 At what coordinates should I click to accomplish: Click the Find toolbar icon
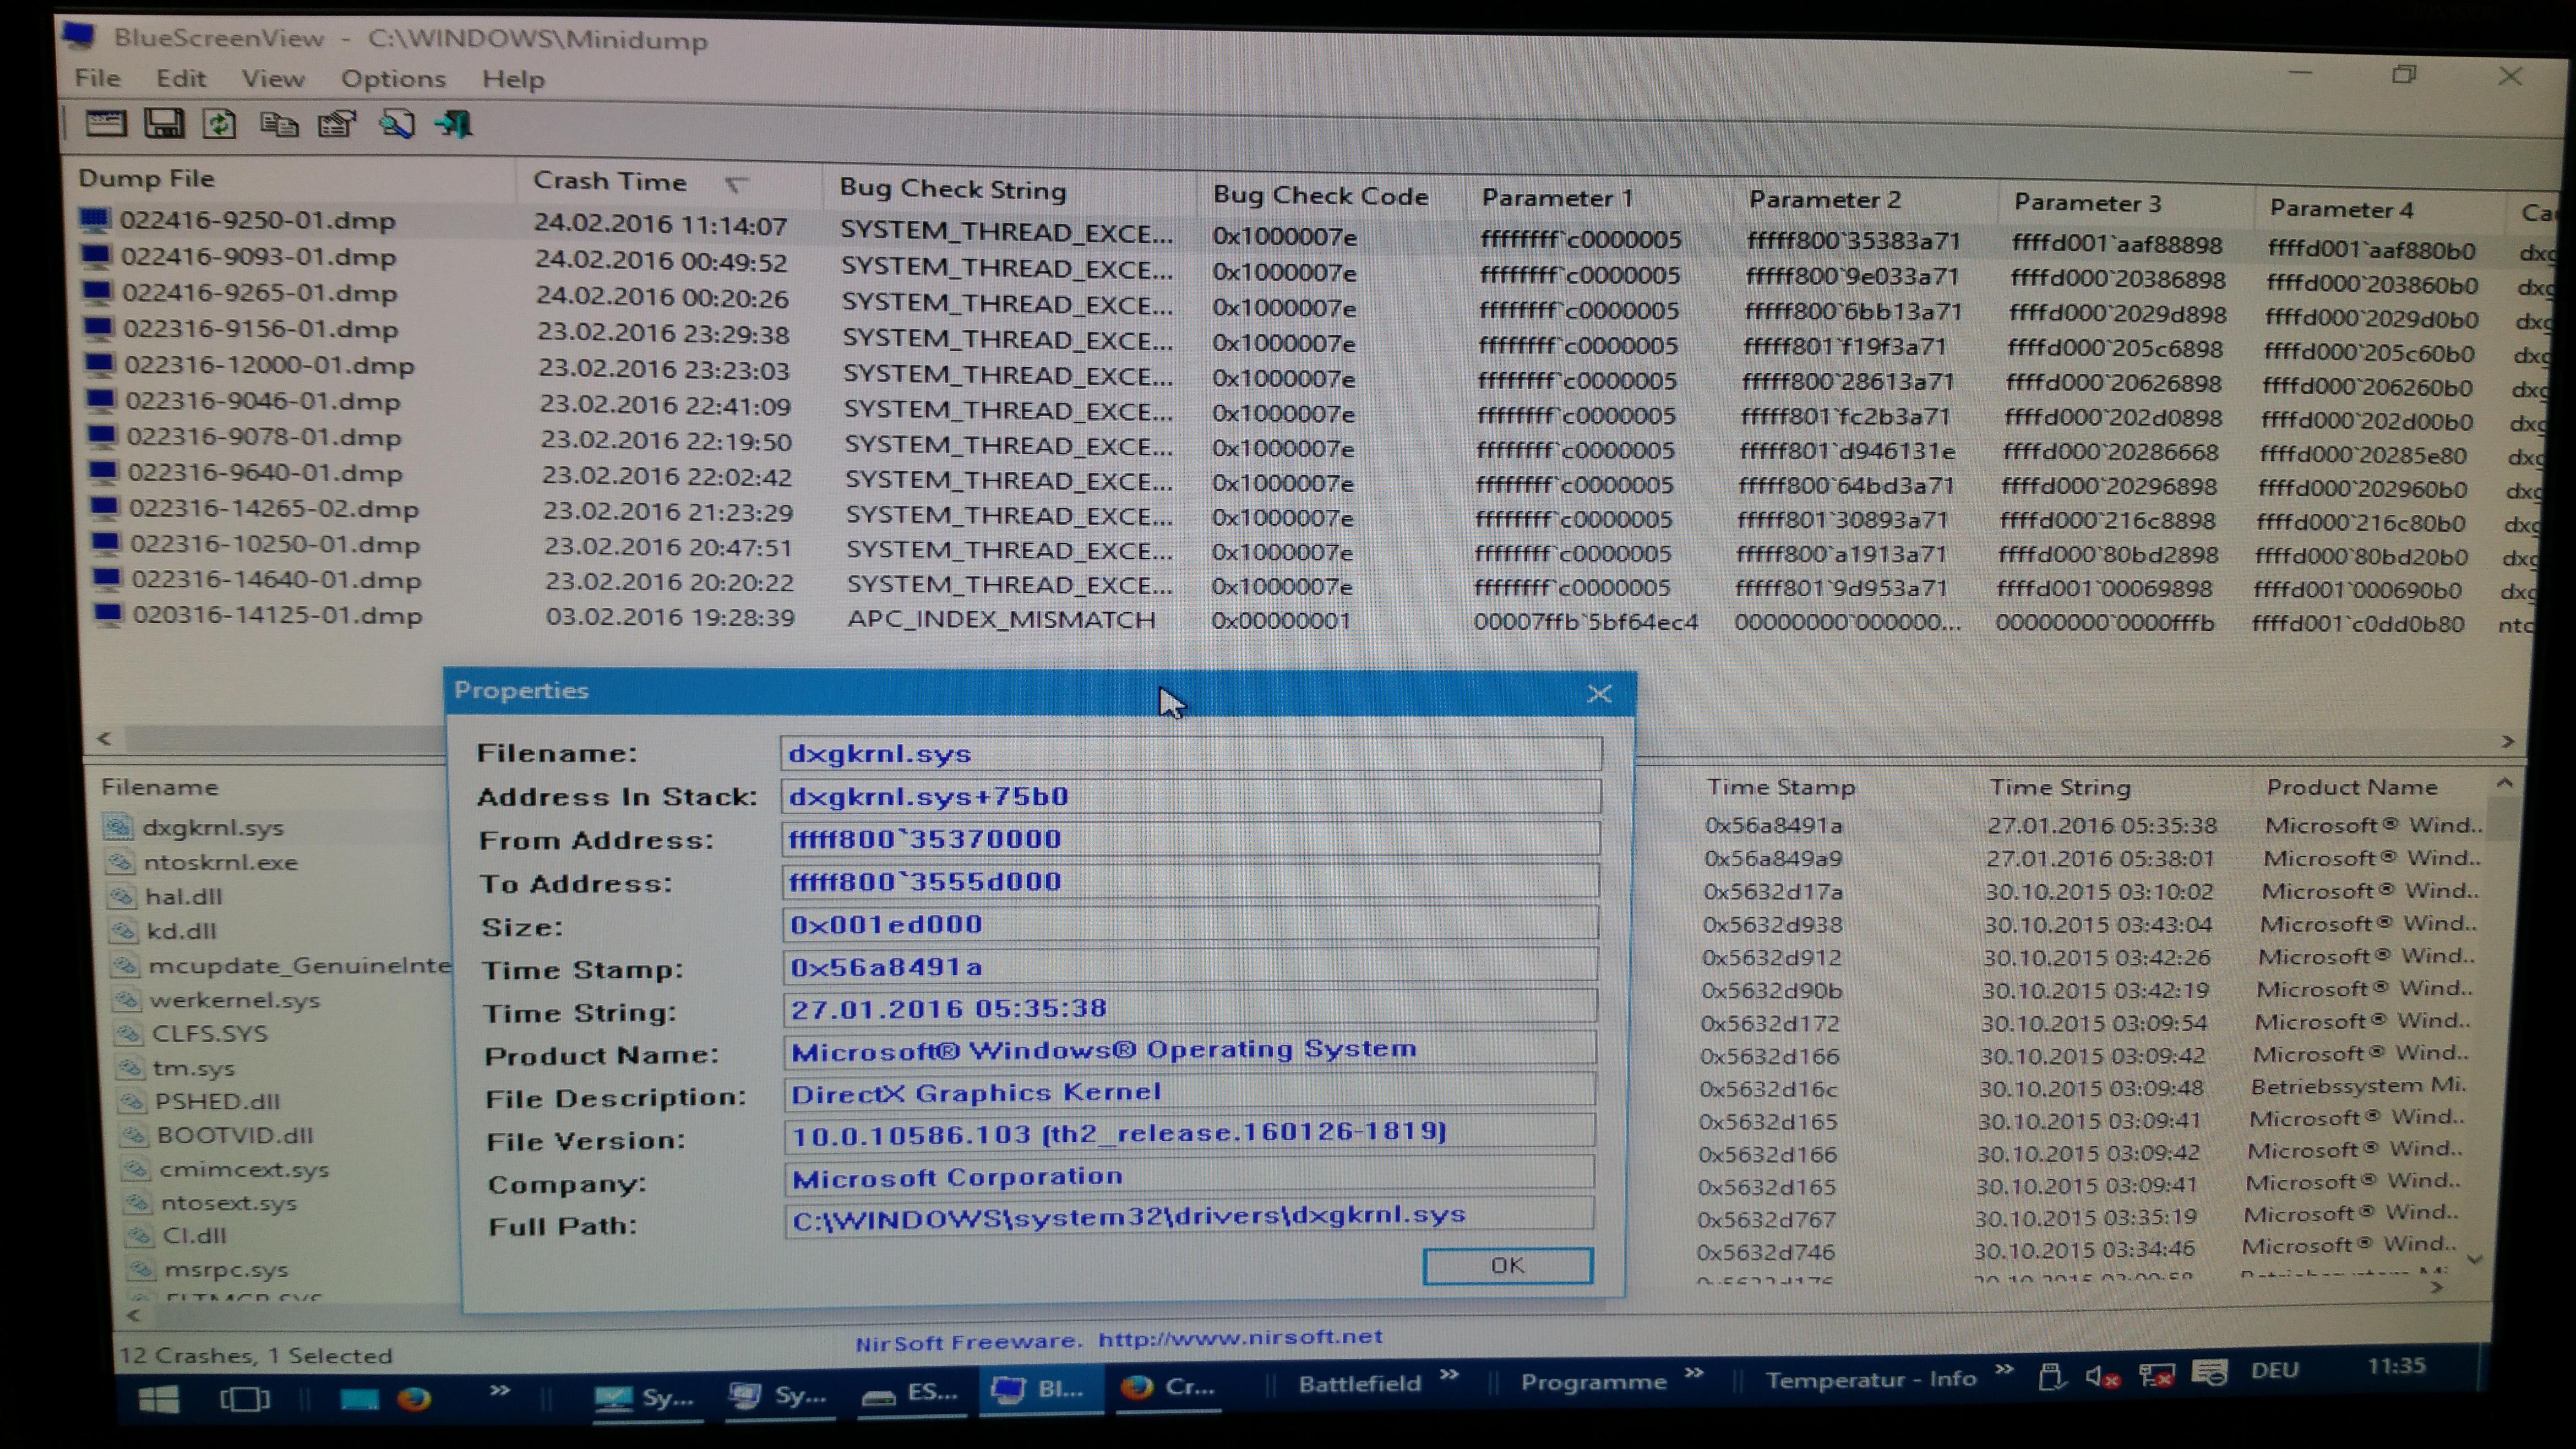tap(396, 125)
